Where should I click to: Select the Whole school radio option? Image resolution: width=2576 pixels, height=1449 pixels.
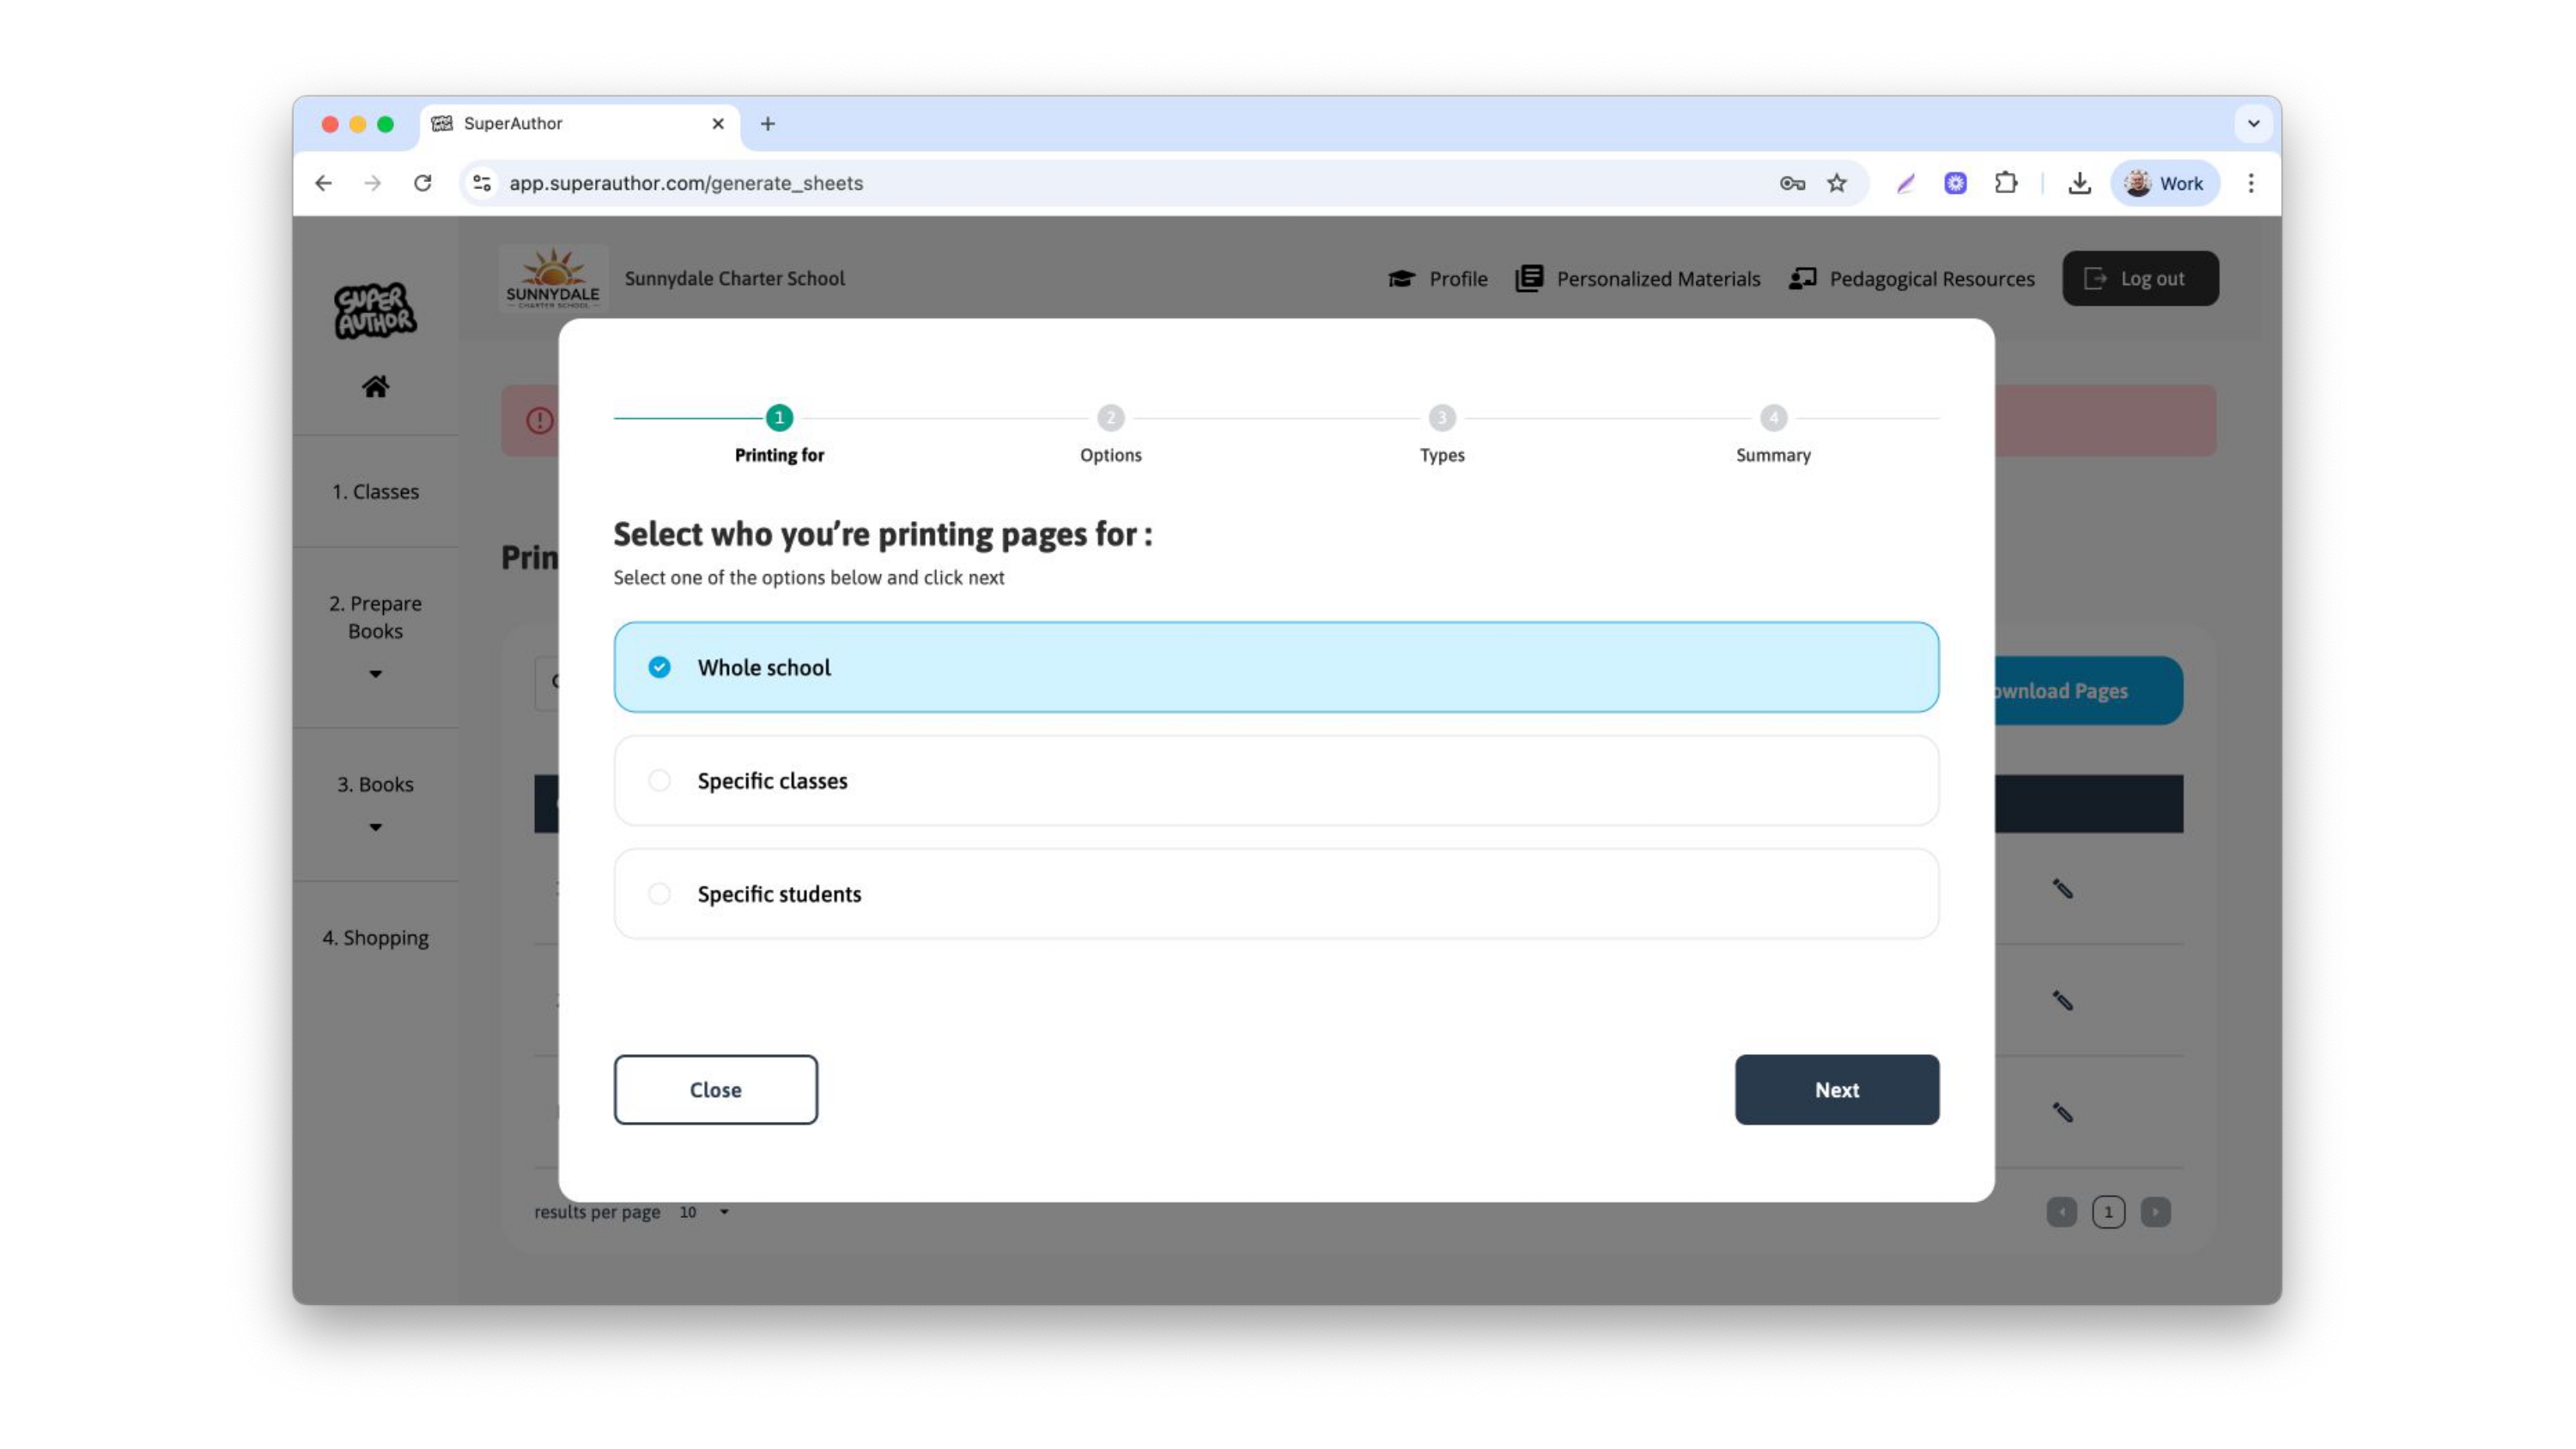coord(1276,667)
